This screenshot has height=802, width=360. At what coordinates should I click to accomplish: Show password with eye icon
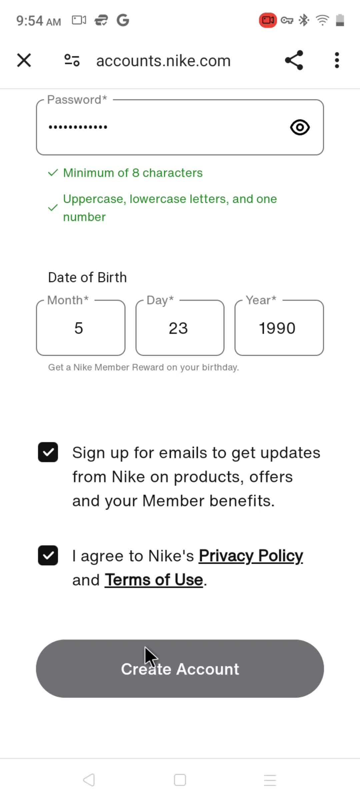click(x=300, y=127)
